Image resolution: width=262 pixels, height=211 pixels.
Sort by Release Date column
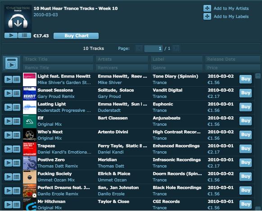point(232,59)
